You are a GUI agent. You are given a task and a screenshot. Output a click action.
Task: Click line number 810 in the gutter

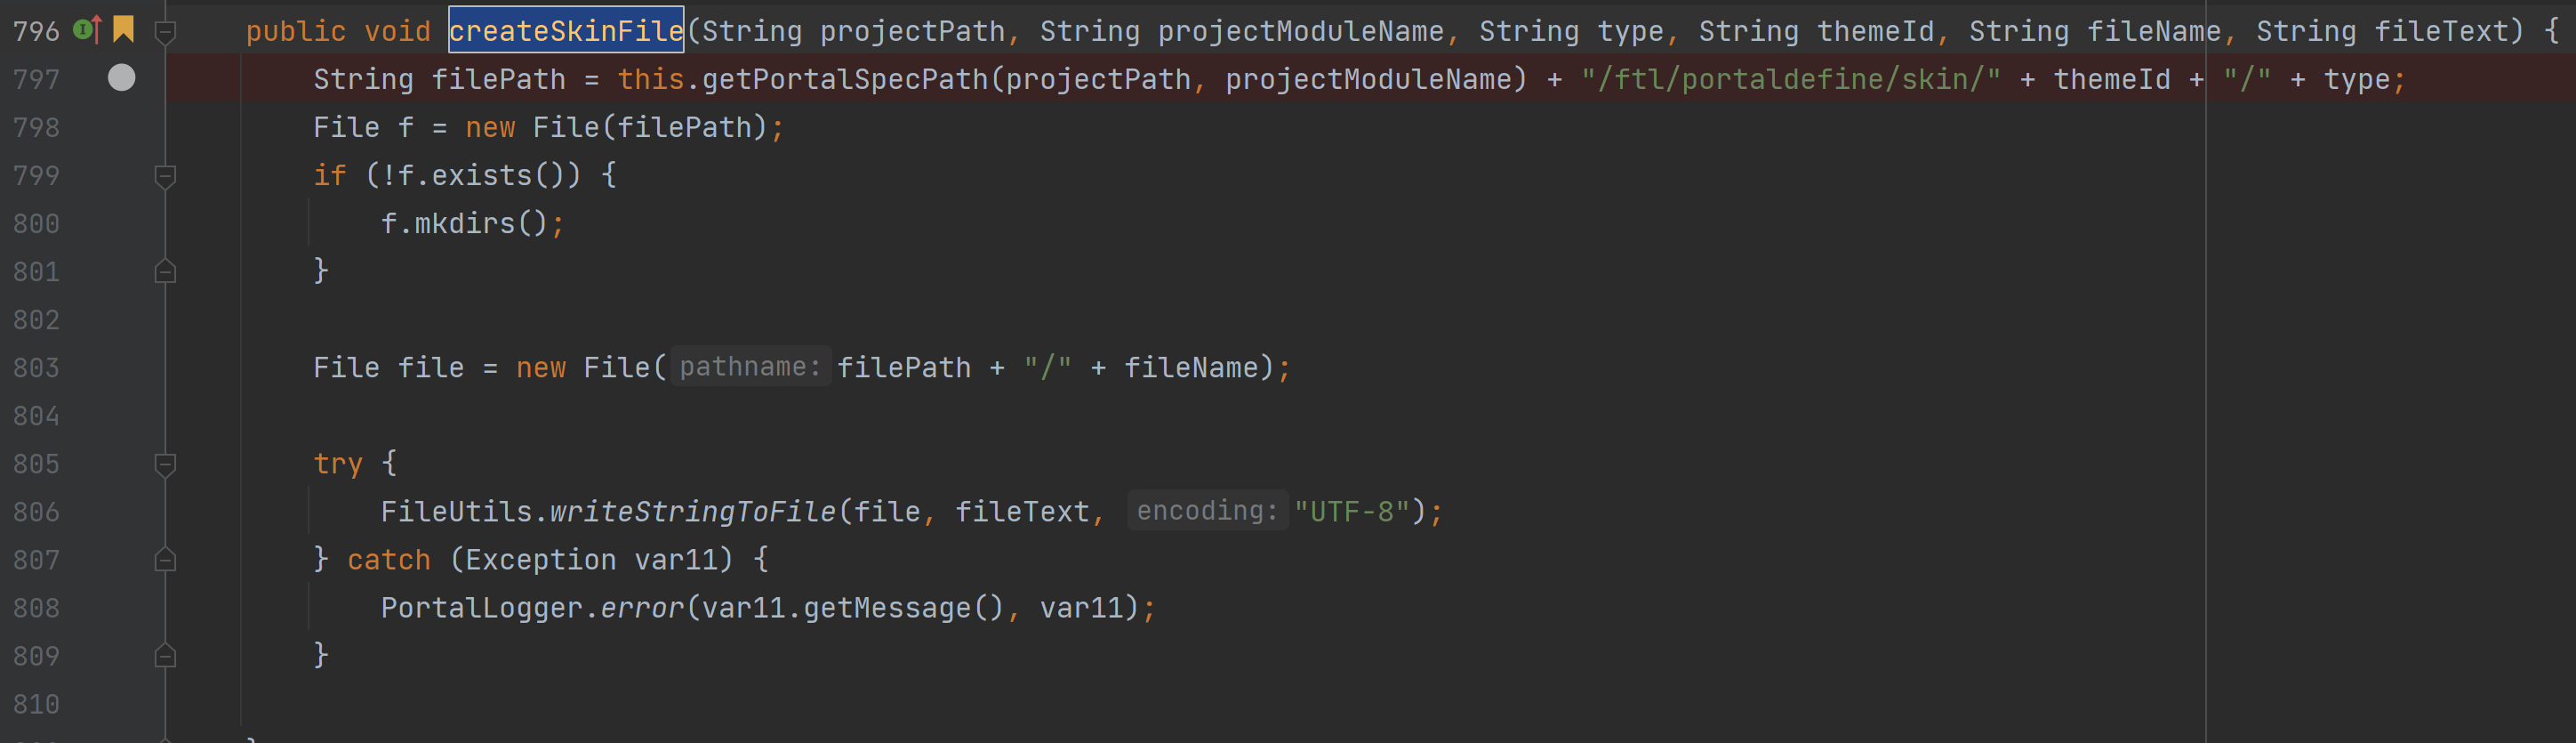[36, 704]
